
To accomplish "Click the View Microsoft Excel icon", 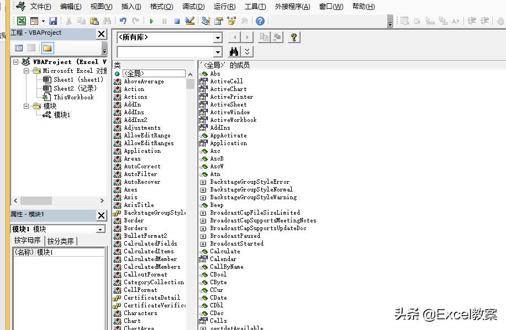I will [x=21, y=21].
